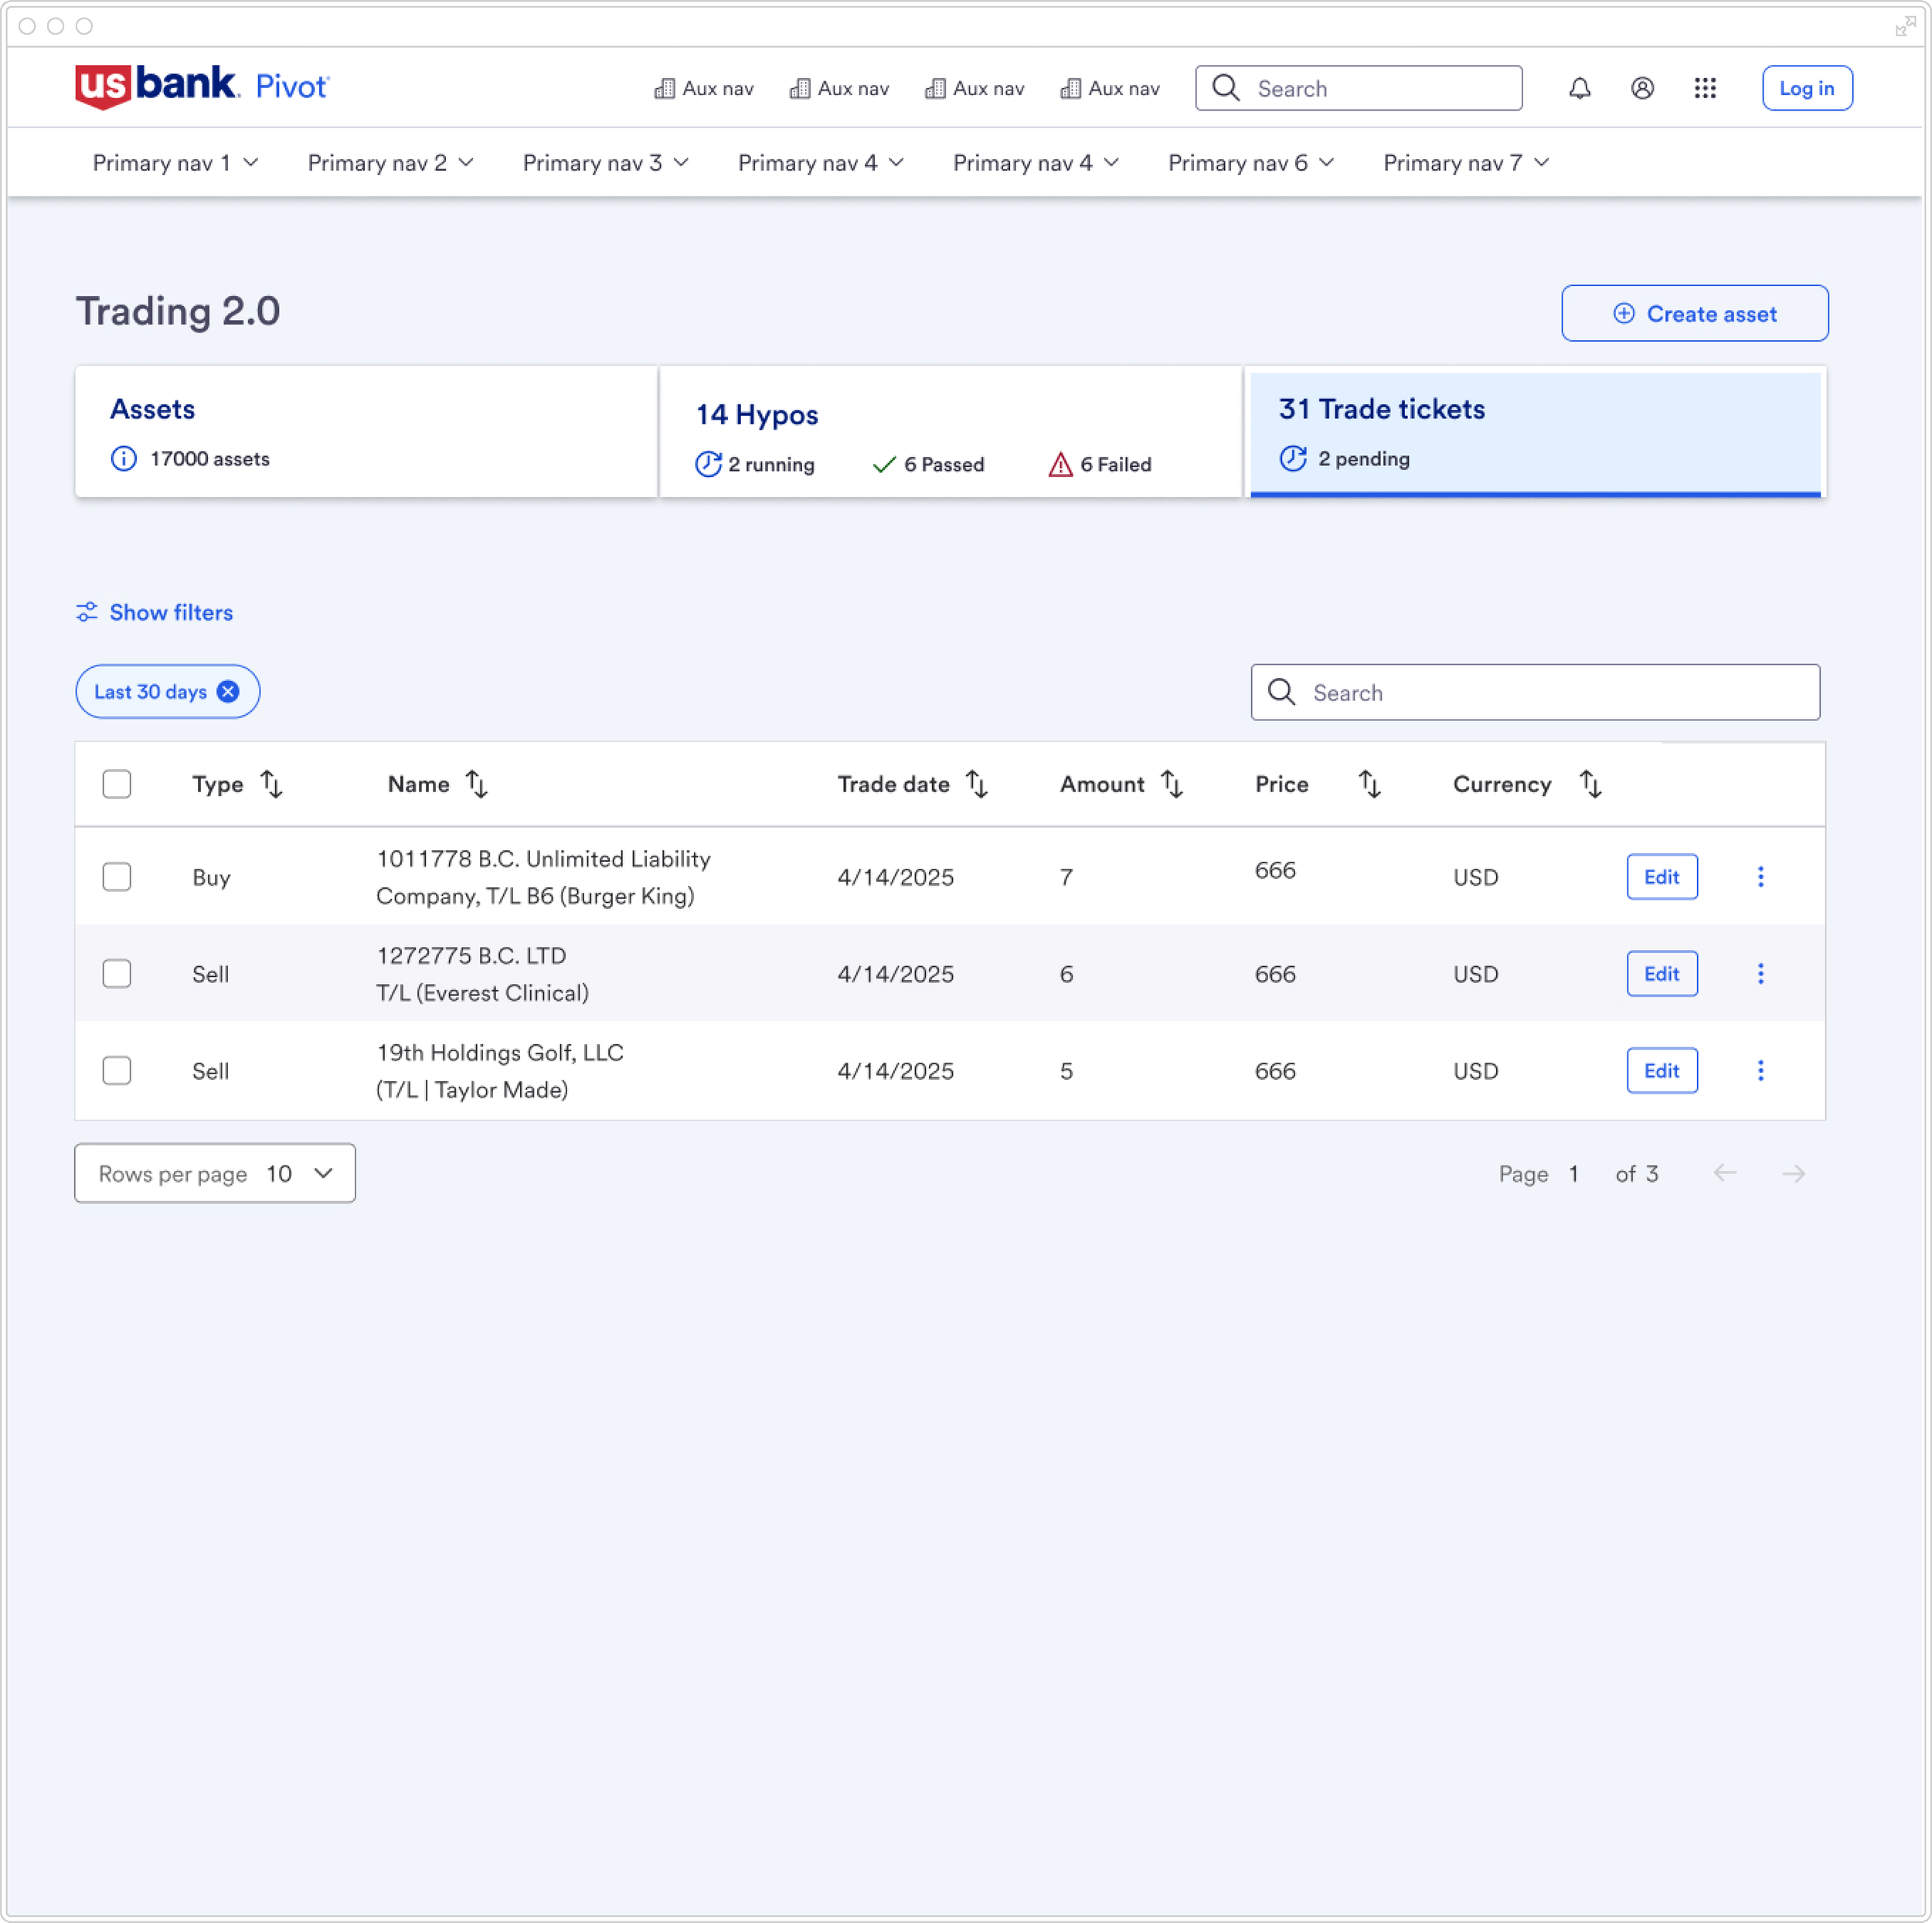This screenshot has width=1932, height=1923.
Task: Select the 19th Holdings Golf row checkbox
Action: pos(117,1071)
